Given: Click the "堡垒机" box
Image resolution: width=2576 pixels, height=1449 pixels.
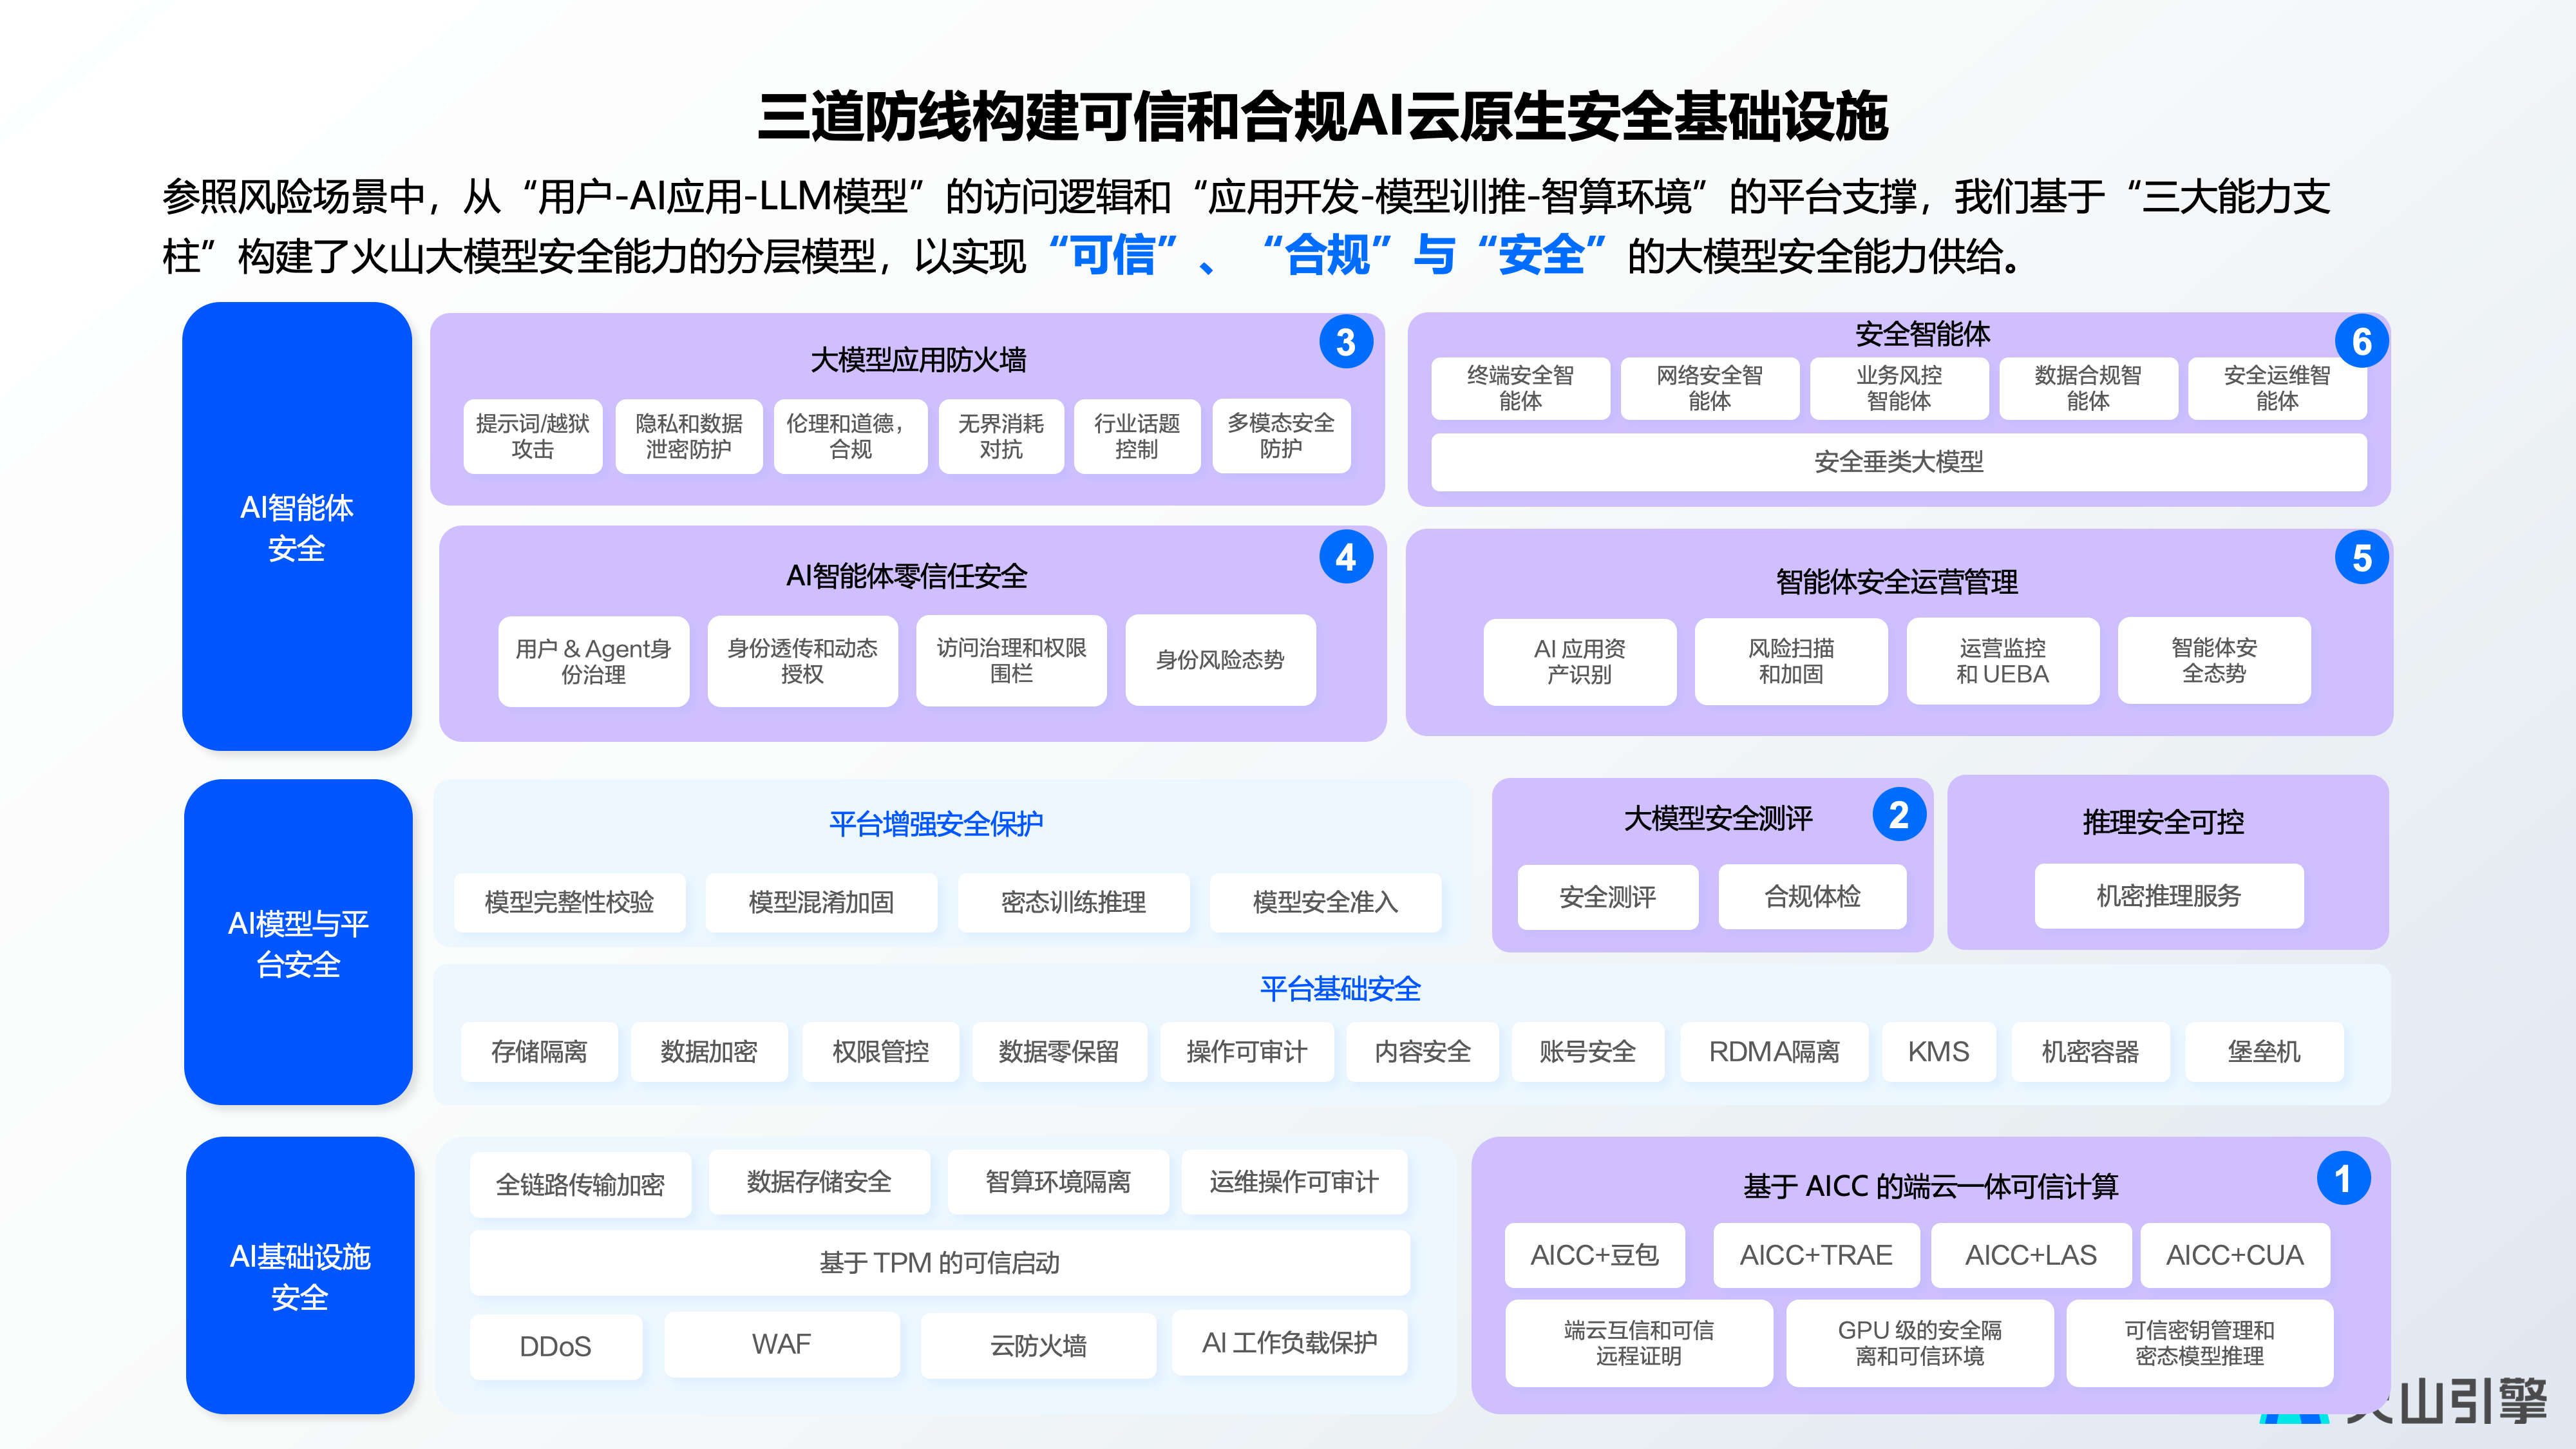Looking at the screenshot, I should pos(2265,1052).
